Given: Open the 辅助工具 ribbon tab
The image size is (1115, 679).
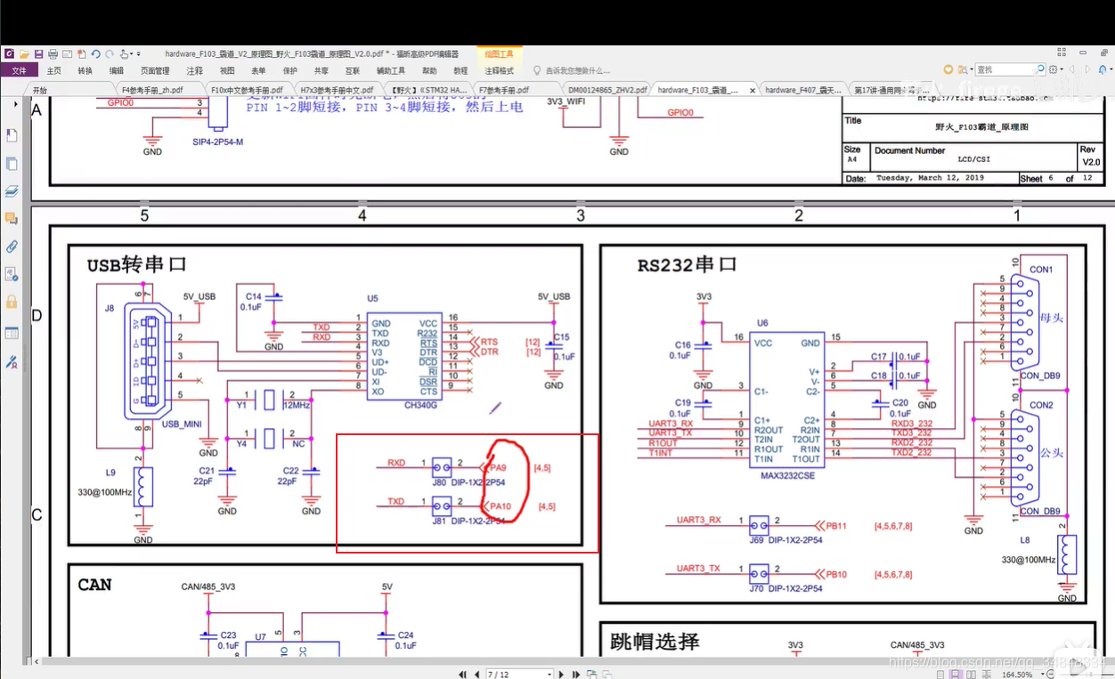Looking at the screenshot, I should (391, 71).
